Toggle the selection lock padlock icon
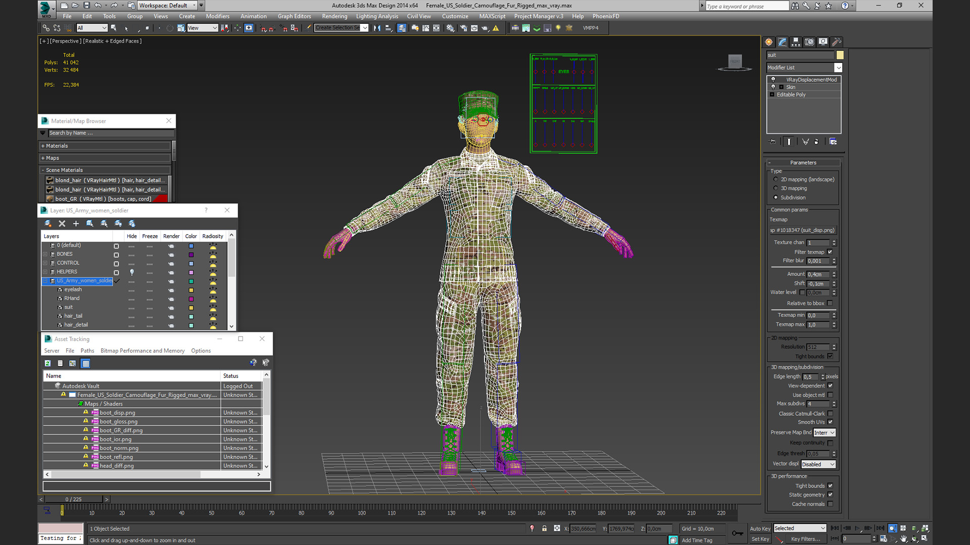The image size is (970, 545). tap(544, 528)
